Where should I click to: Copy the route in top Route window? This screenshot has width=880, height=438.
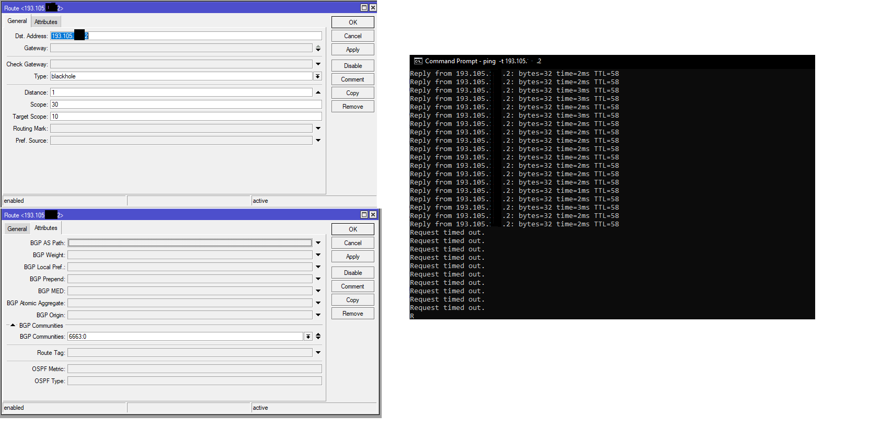(353, 93)
